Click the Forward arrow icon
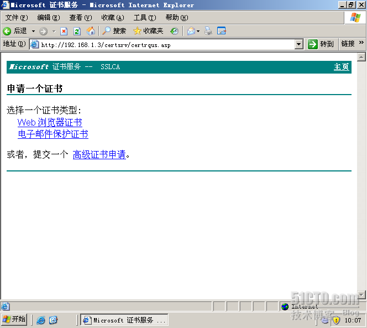The image size is (367, 328). pos(43,31)
